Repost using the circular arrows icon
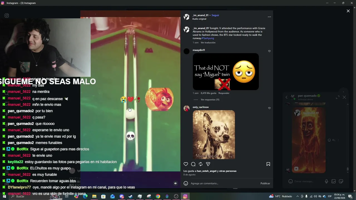This screenshot has height=200, width=356. coord(201,164)
